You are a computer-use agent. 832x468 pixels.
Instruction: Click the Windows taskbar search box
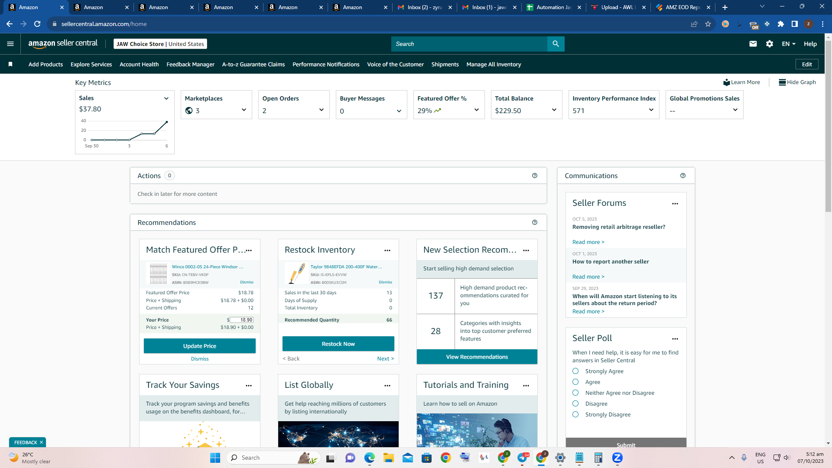pos(273,458)
